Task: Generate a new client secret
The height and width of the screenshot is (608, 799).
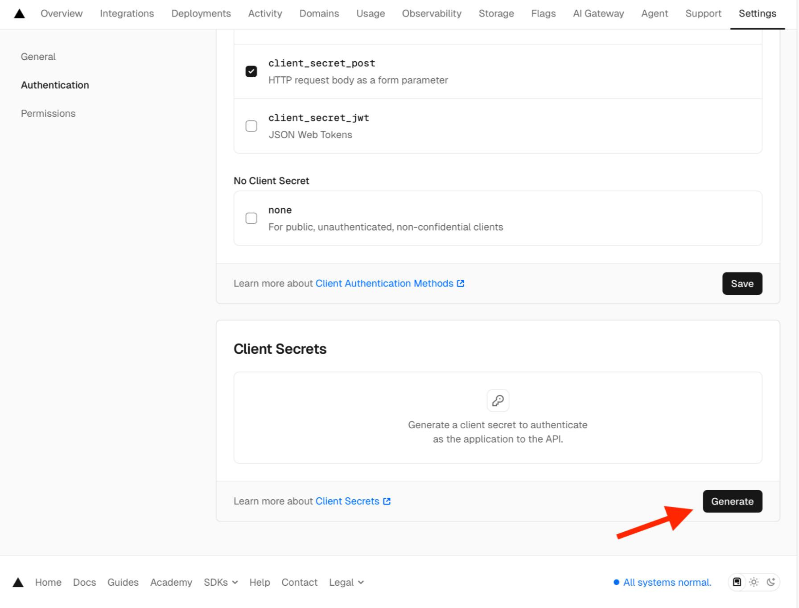Action: [732, 501]
